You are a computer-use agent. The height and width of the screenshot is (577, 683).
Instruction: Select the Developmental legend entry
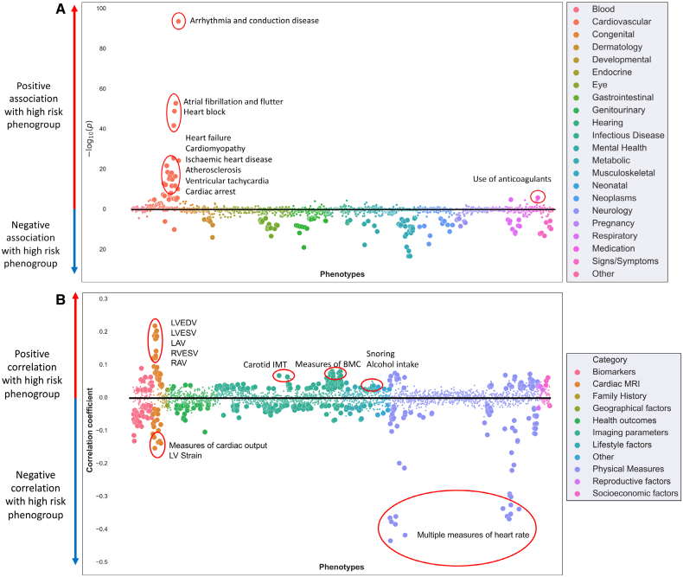pyautogui.click(x=621, y=60)
